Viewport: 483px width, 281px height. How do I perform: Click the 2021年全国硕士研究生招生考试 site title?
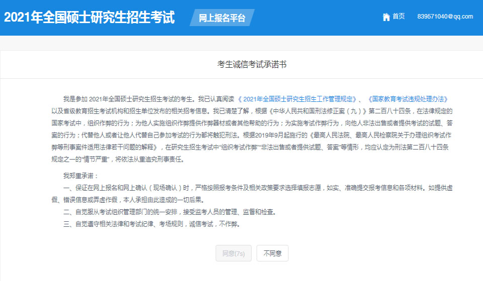[x=90, y=18]
